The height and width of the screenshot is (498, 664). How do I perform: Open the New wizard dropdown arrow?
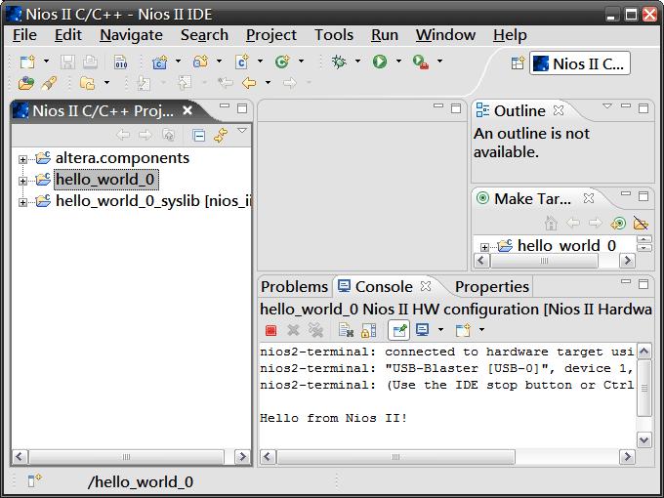click(x=46, y=62)
